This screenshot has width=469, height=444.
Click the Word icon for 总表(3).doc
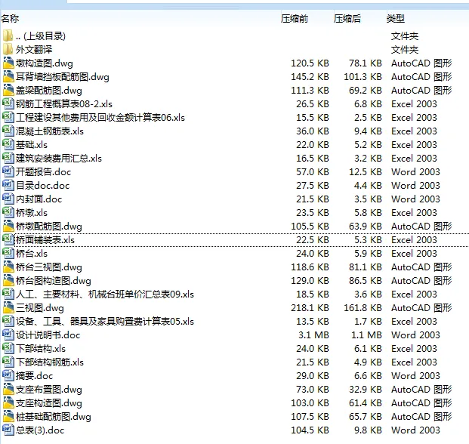click(8, 430)
